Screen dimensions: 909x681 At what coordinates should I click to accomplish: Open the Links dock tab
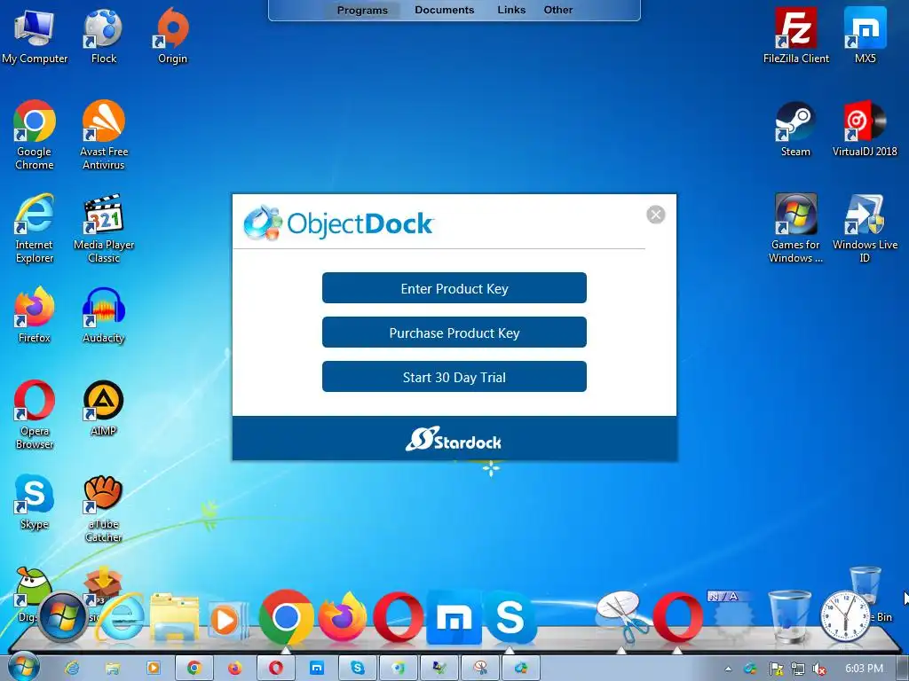click(511, 10)
